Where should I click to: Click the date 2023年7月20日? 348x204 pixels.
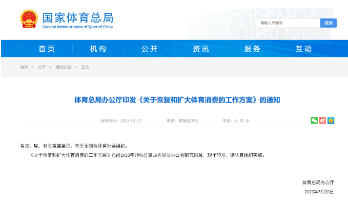pyautogui.click(x=319, y=192)
